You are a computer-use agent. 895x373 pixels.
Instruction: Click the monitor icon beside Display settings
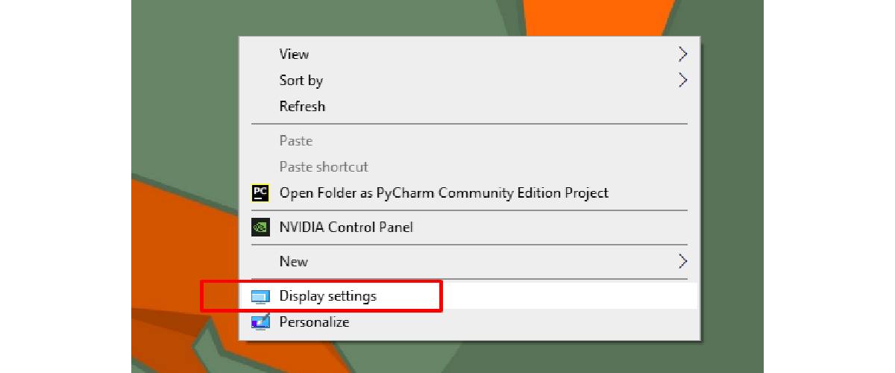[x=260, y=297]
